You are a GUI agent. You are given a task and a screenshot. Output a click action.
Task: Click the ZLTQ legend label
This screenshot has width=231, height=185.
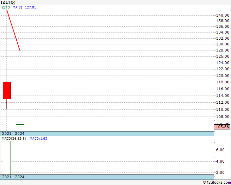pos(6,7)
